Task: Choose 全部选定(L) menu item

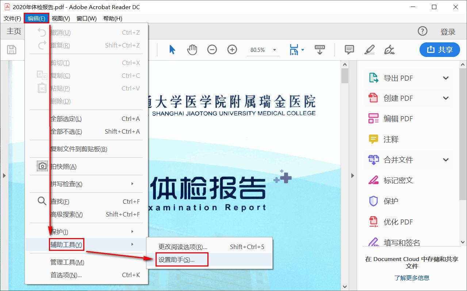Action: pos(86,119)
